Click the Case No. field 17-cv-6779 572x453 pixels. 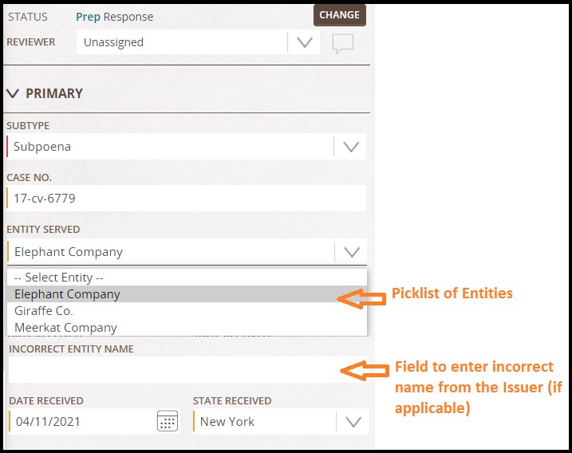187,198
